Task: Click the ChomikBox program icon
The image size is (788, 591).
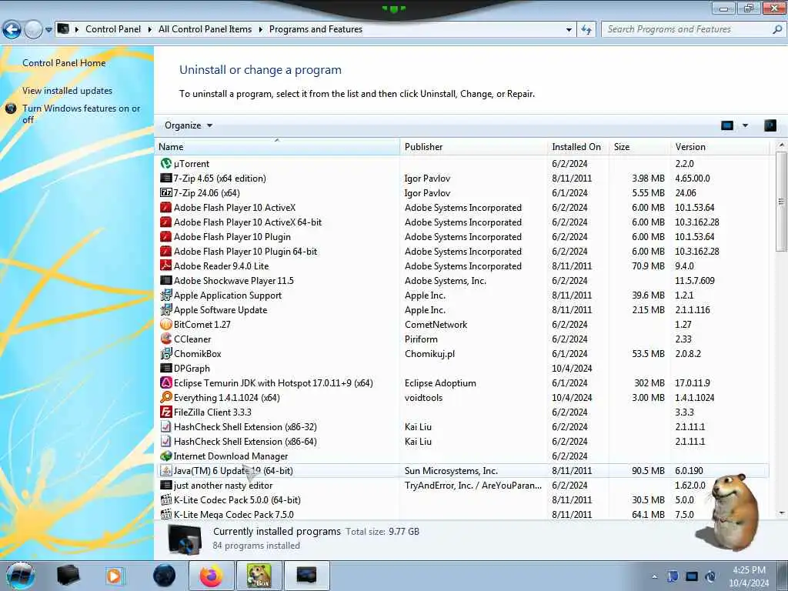Action: [x=166, y=353]
